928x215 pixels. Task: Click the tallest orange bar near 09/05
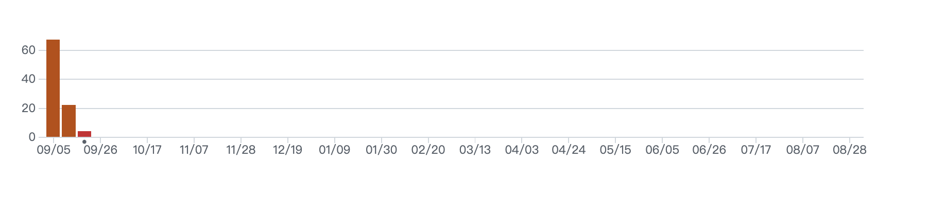53,88
